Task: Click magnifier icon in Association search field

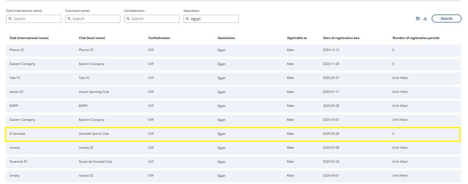Action: point(188,19)
